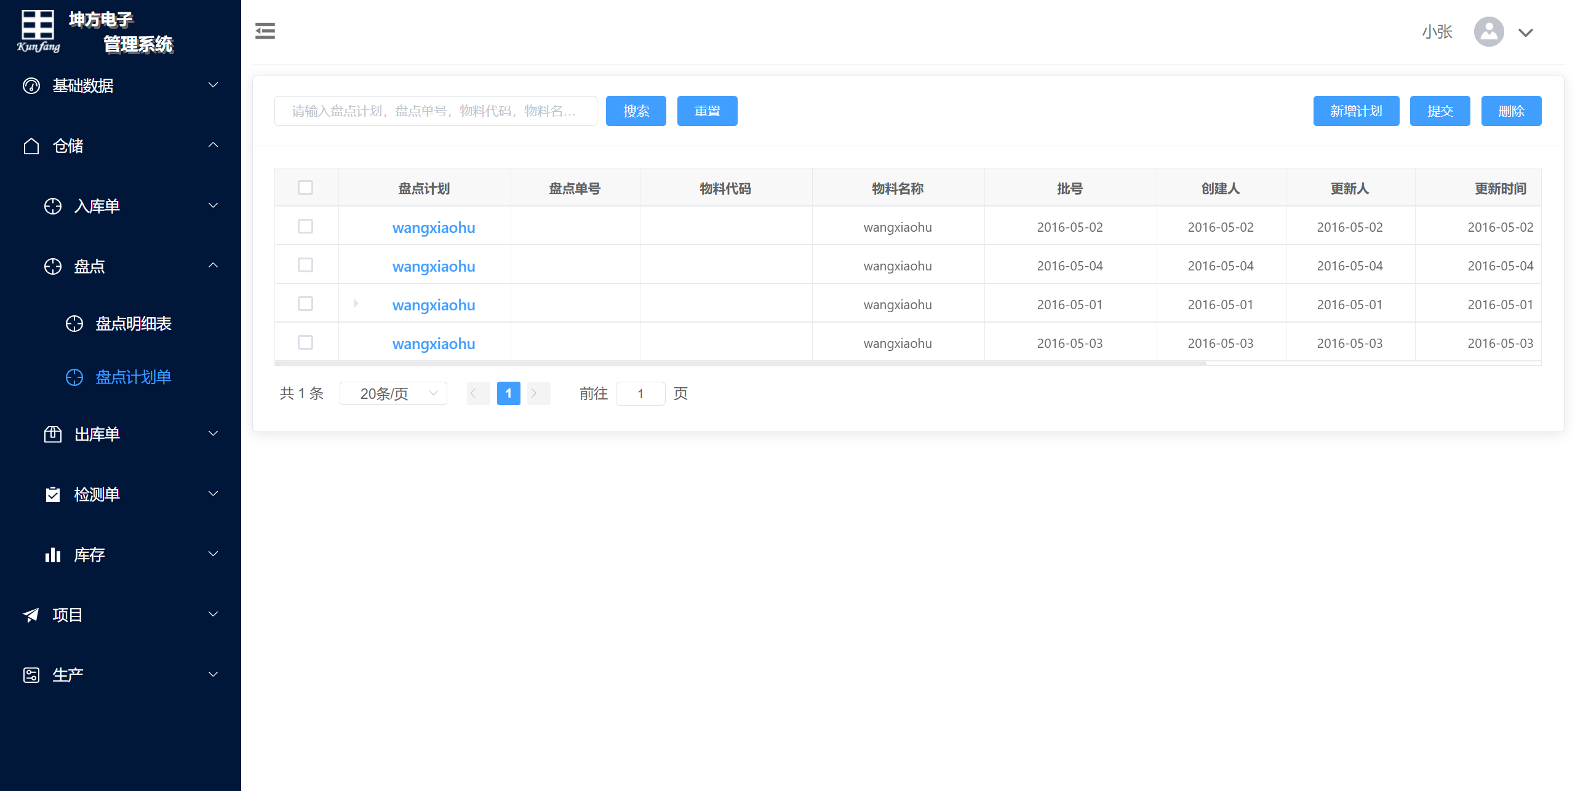The height and width of the screenshot is (791, 1575).
Task: Click the Kunfang logo icon
Action: click(x=38, y=31)
